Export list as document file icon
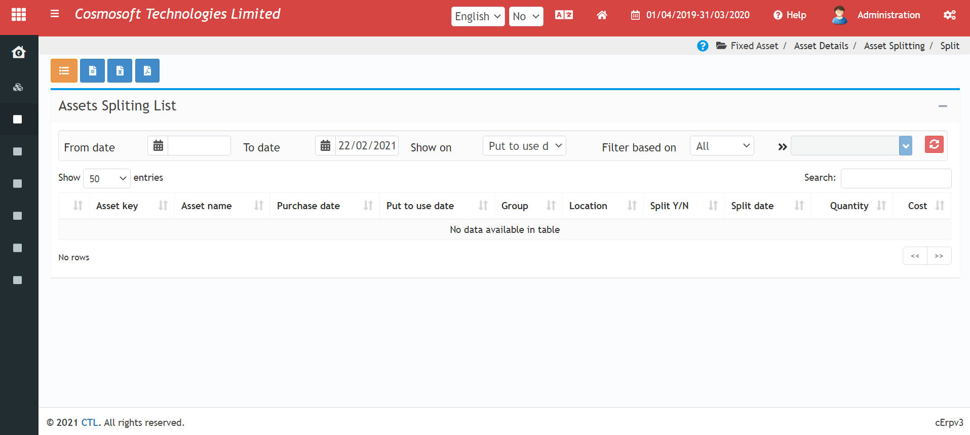Image resolution: width=970 pixels, height=435 pixels. [92, 70]
